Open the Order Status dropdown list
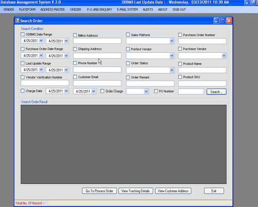The height and width of the screenshot is (207, 258). 172,70
